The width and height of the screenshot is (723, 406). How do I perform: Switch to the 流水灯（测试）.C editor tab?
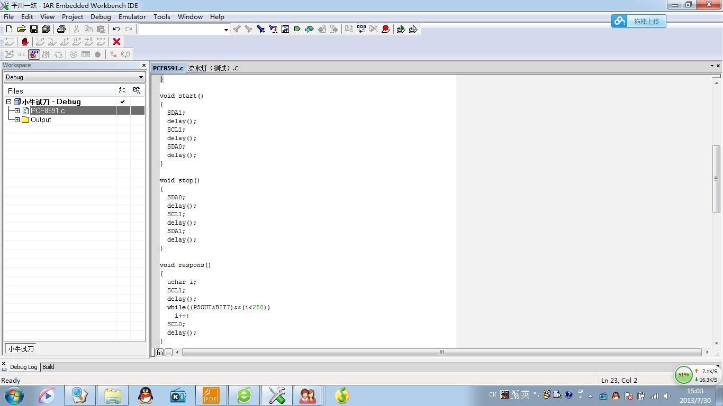pos(213,68)
